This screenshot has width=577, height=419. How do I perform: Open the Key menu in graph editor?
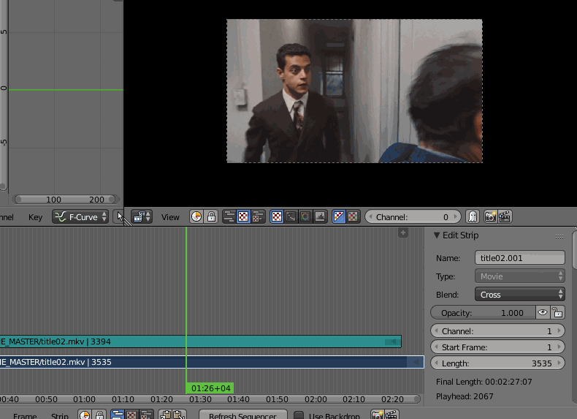35,217
